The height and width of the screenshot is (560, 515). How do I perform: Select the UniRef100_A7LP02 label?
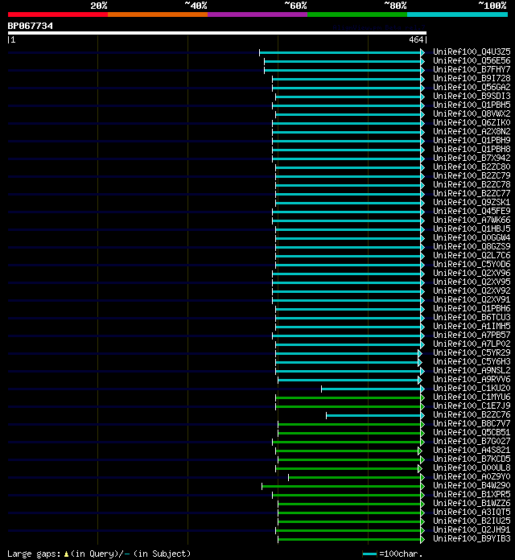[472, 344]
